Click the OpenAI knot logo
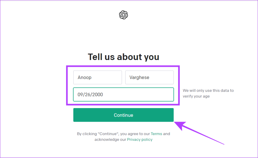Screen dimensions: 258x158 point(123,15)
